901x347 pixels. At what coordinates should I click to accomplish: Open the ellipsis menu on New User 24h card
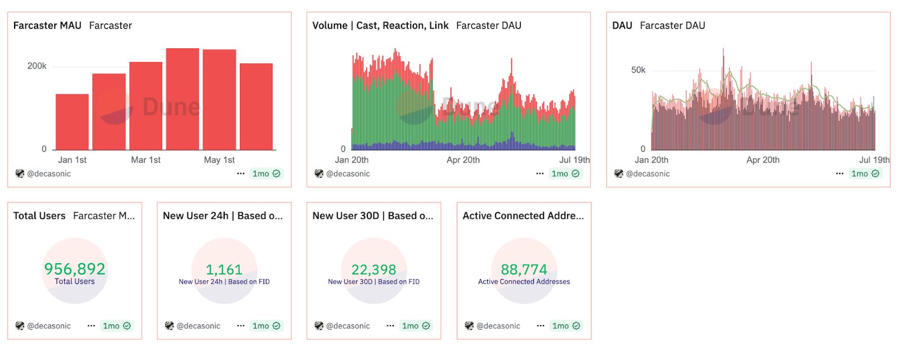(x=240, y=326)
